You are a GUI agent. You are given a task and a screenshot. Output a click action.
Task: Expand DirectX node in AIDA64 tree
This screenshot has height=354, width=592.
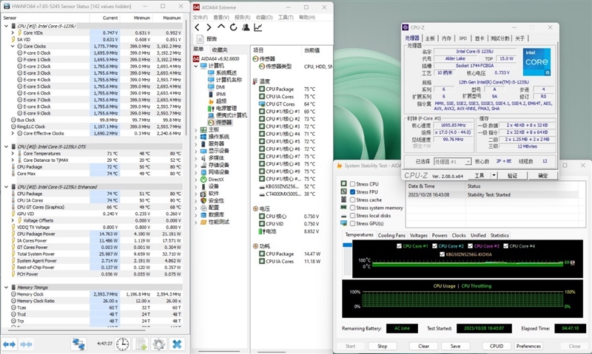(x=196, y=180)
